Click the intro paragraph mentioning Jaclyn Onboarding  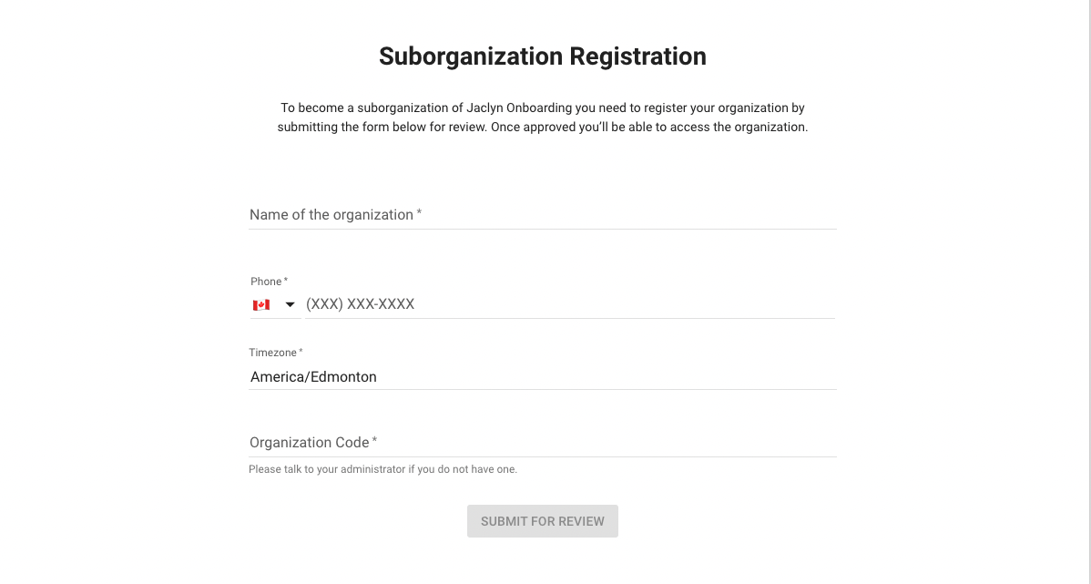[x=543, y=118]
